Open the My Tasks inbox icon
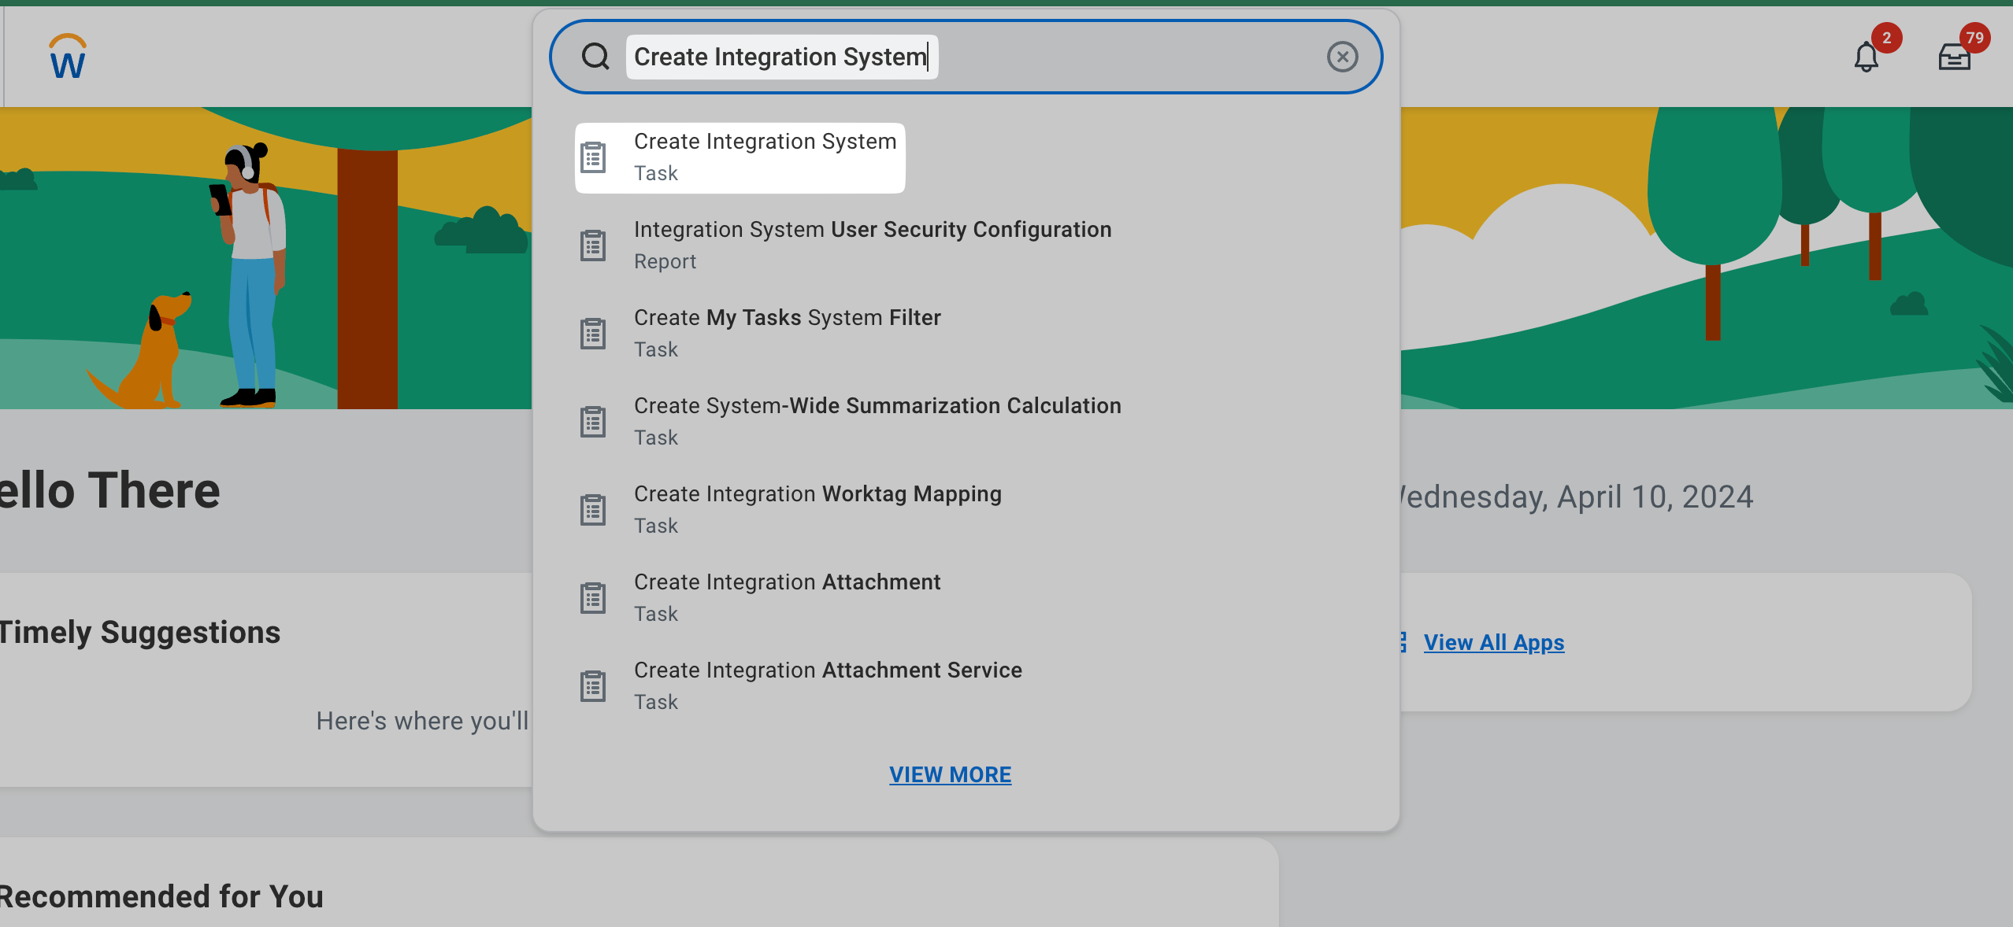This screenshot has width=2013, height=927. [1954, 57]
